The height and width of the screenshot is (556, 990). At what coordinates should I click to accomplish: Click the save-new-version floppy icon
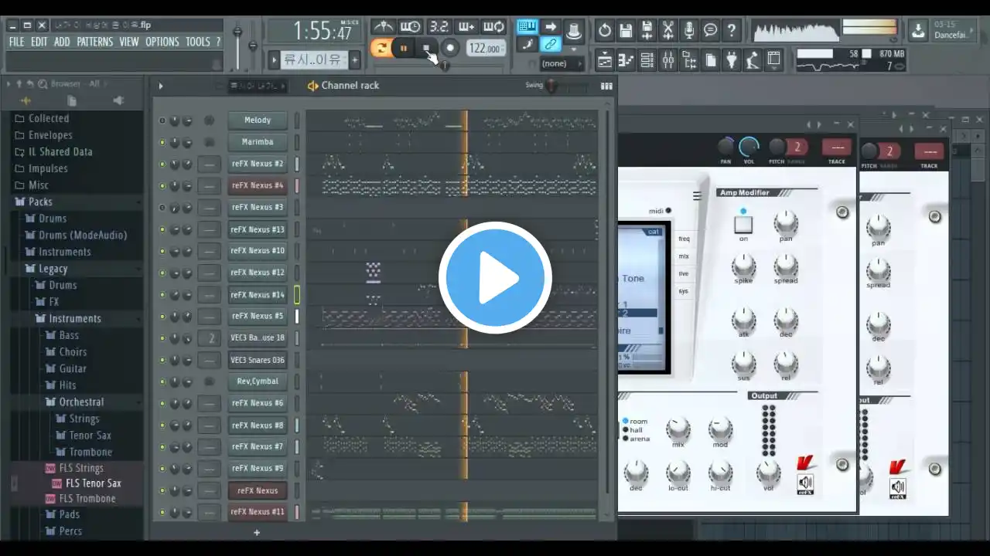(x=647, y=31)
